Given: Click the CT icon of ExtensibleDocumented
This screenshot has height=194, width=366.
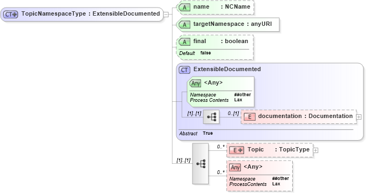Looking at the screenshot, I should [184, 70].
